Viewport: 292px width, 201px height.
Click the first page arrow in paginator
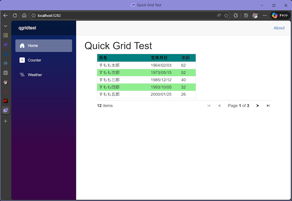coord(209,106)
